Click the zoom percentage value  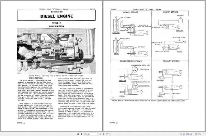198,134
